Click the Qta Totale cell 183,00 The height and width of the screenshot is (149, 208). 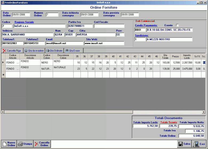pos(165,63)
